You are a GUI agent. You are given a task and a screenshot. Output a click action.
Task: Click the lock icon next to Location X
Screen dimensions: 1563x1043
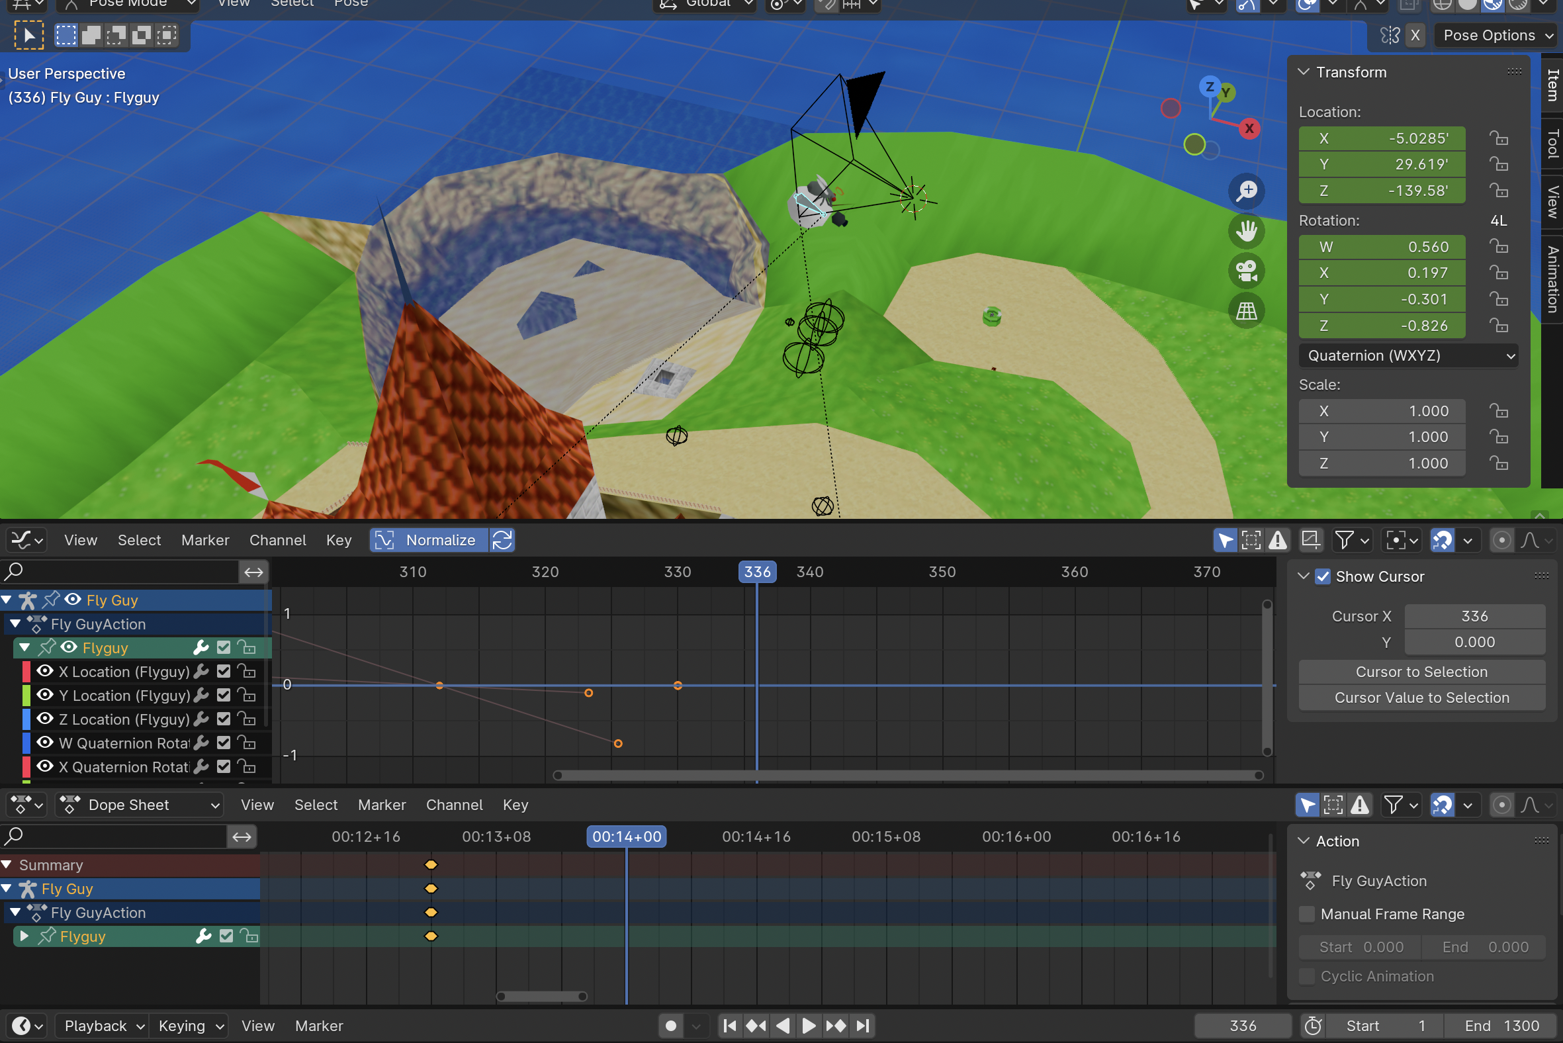(1499, 138)
